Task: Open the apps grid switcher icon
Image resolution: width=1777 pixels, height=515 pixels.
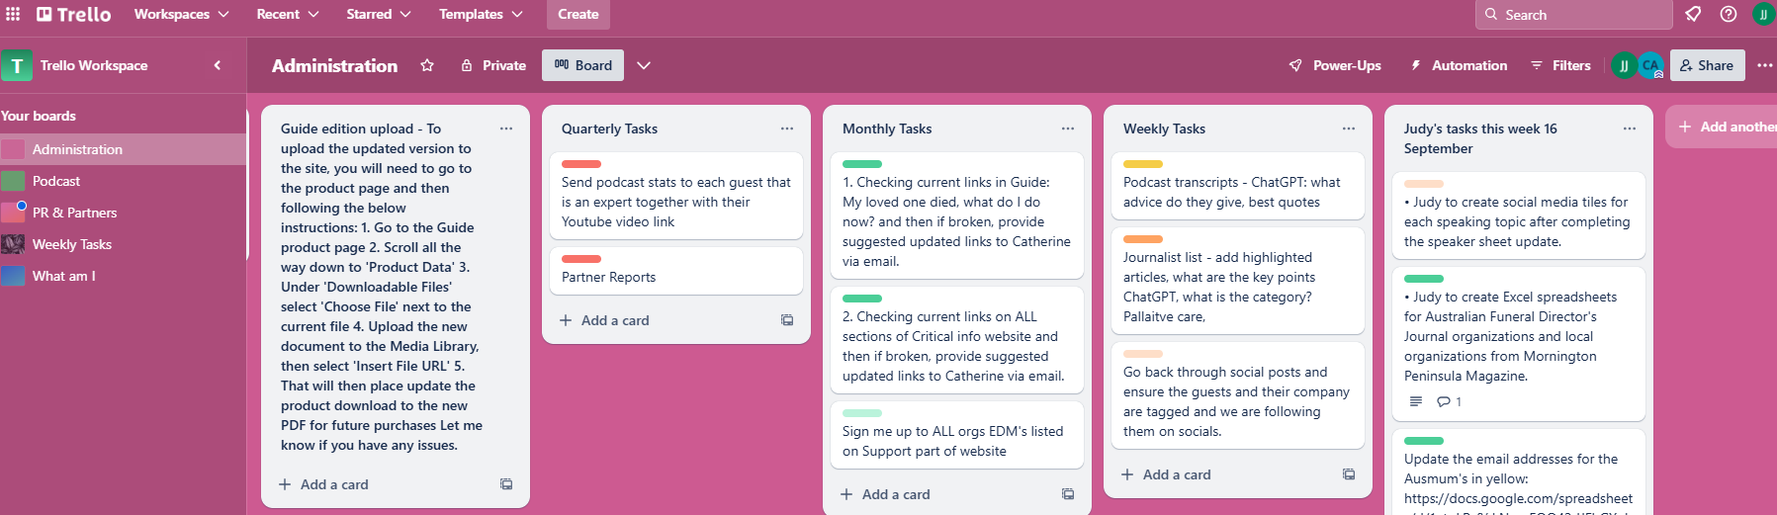Action: [x=13, y=14]
